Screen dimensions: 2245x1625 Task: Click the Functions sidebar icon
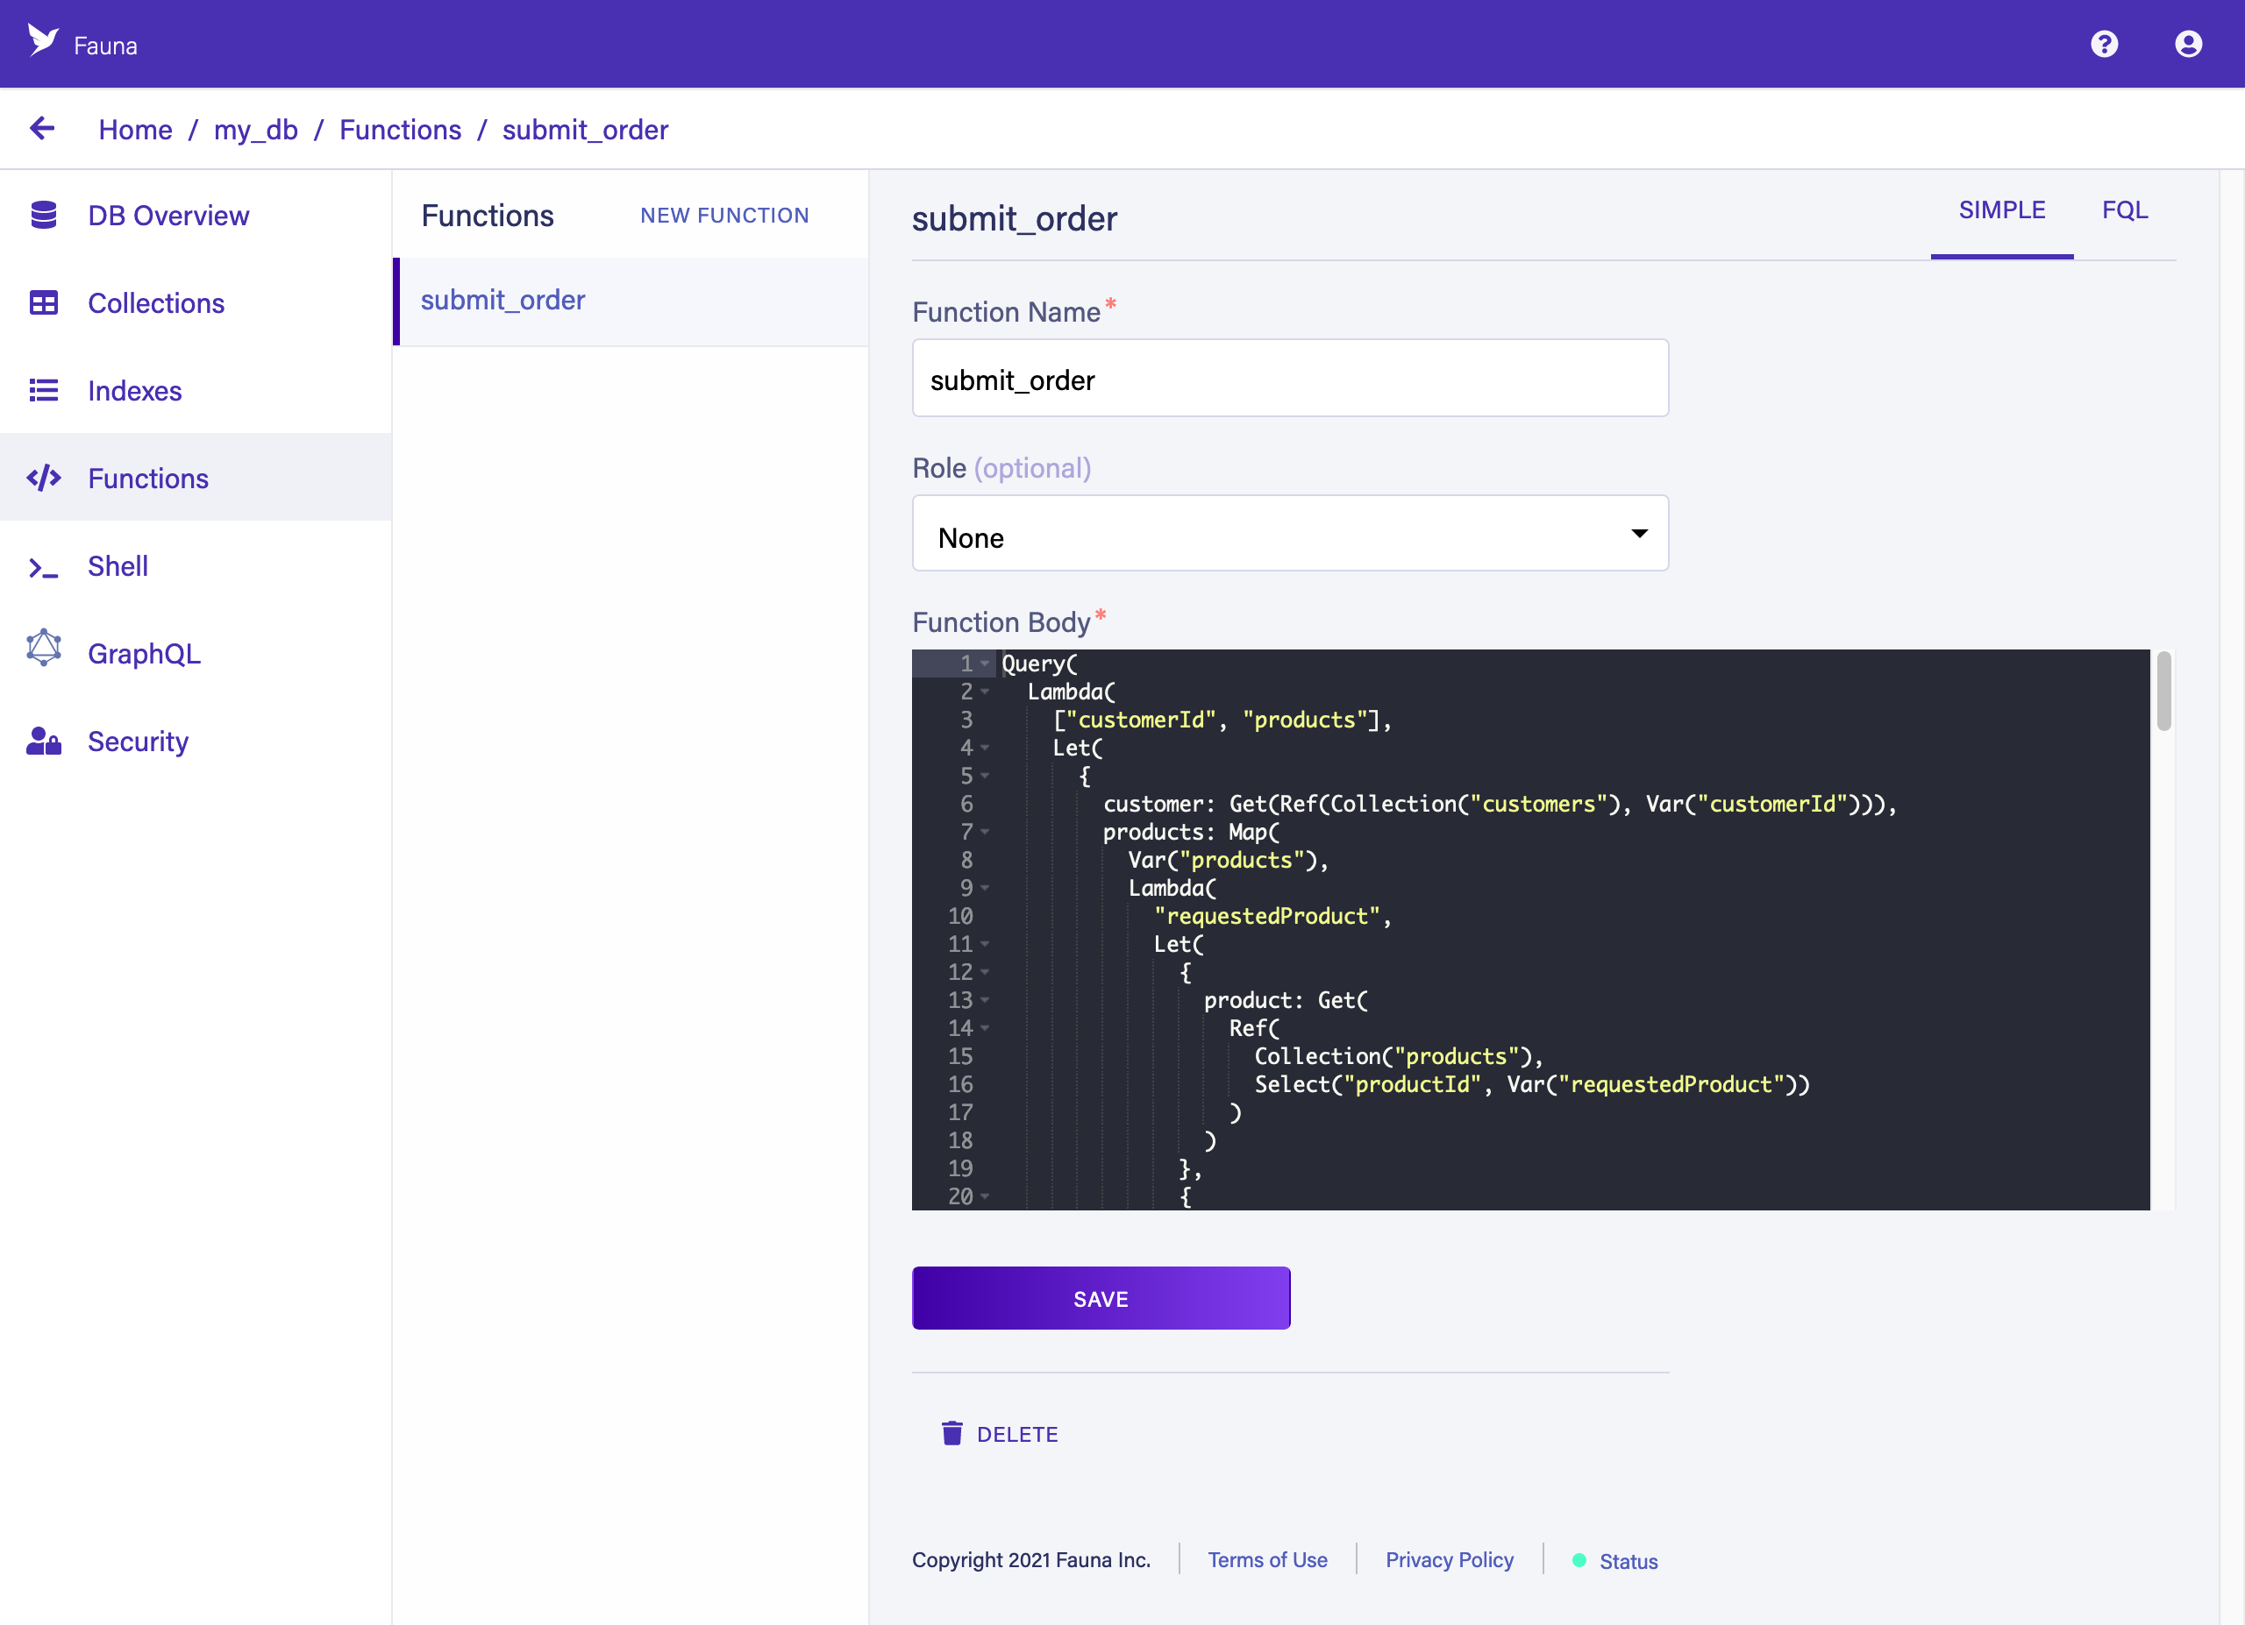coord(44,477)
